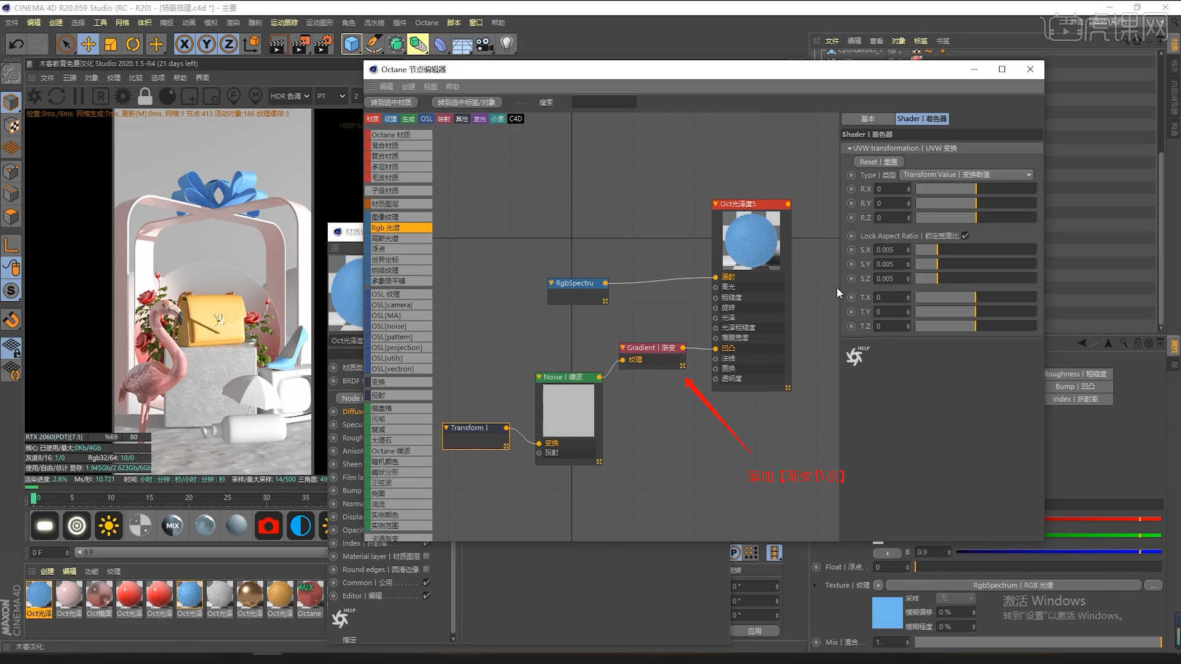Click the Reset button
Image resolution: width=1181 pixels, height=664 pixels.
tap(878, 162)
